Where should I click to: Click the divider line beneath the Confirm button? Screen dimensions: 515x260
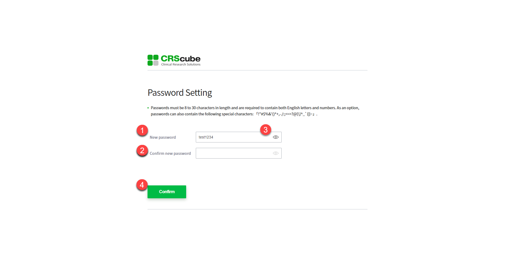[x=257, y=209]
